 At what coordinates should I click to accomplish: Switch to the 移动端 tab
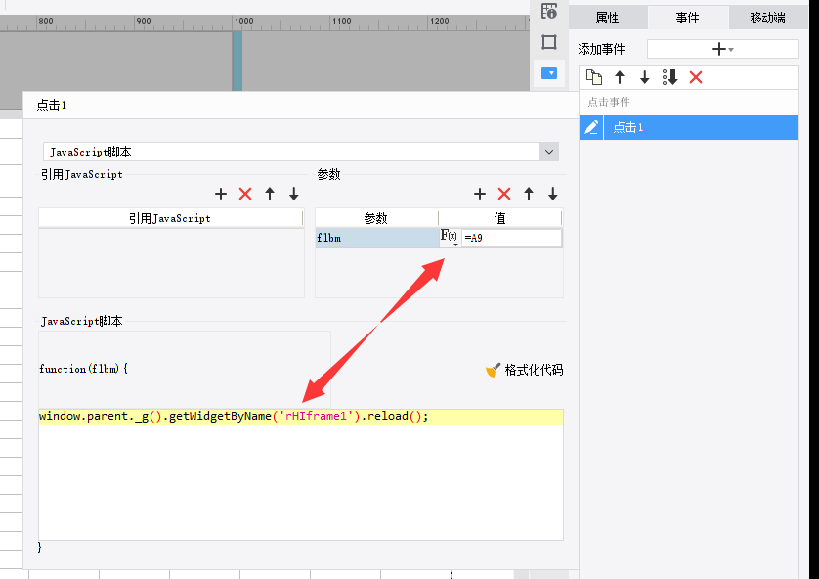tap(767, 18)
